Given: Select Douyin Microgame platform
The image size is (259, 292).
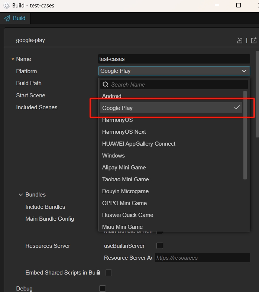Looking at the screenshot, I should coord(171,191).
